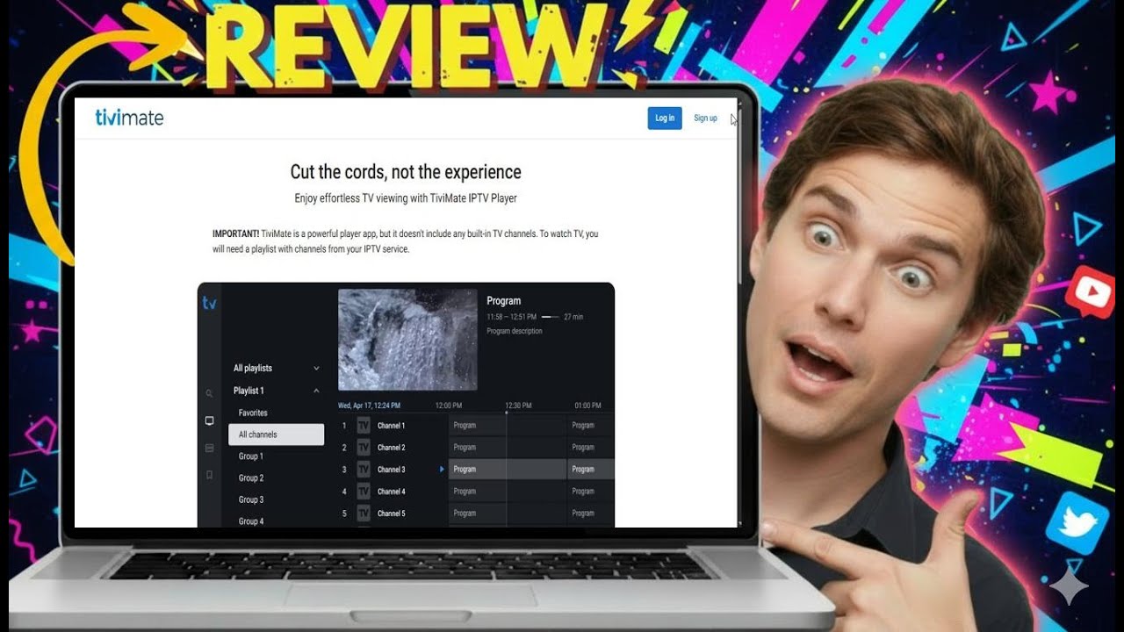
Task: Open the Sign up link
Action: tap(705, 118)
